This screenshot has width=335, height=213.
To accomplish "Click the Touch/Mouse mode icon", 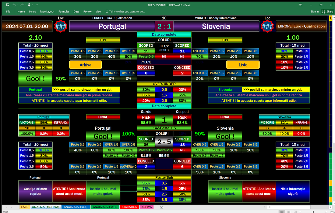I will point(30,5).
